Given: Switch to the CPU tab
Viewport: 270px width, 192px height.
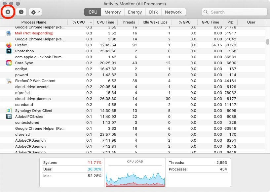Looking at the screenshot, I should 93,12.
